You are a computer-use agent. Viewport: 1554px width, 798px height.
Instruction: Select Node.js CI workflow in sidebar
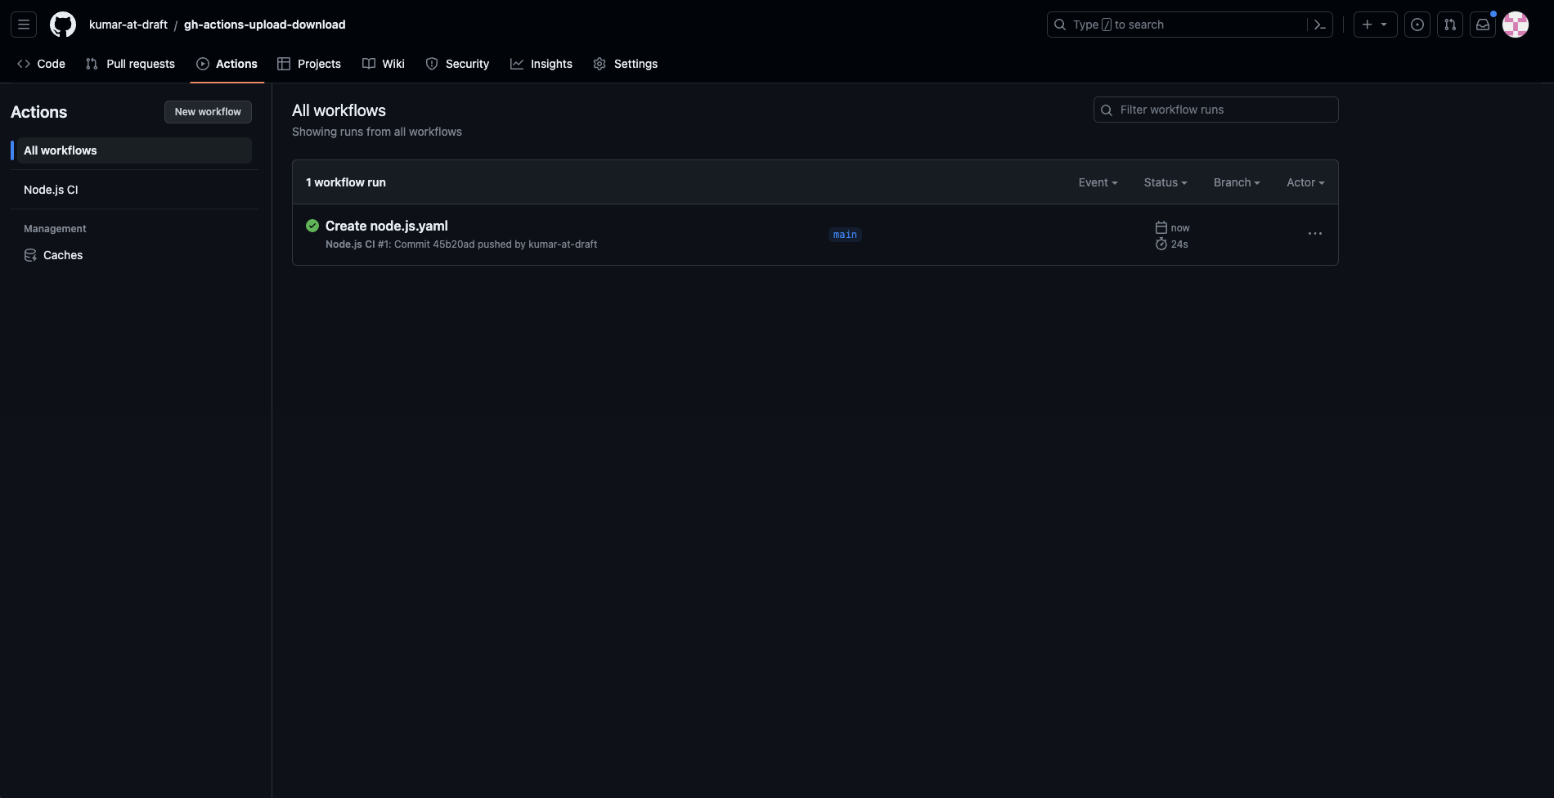[51, 190]
